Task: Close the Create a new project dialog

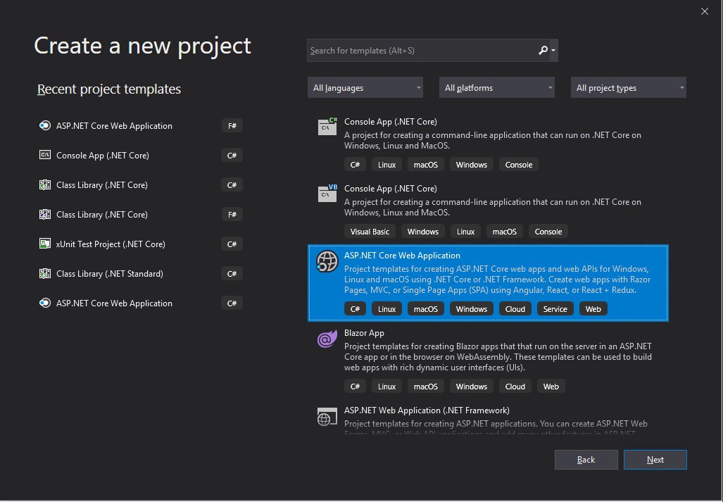Action: pyautogui.click(x=705, y=11)
